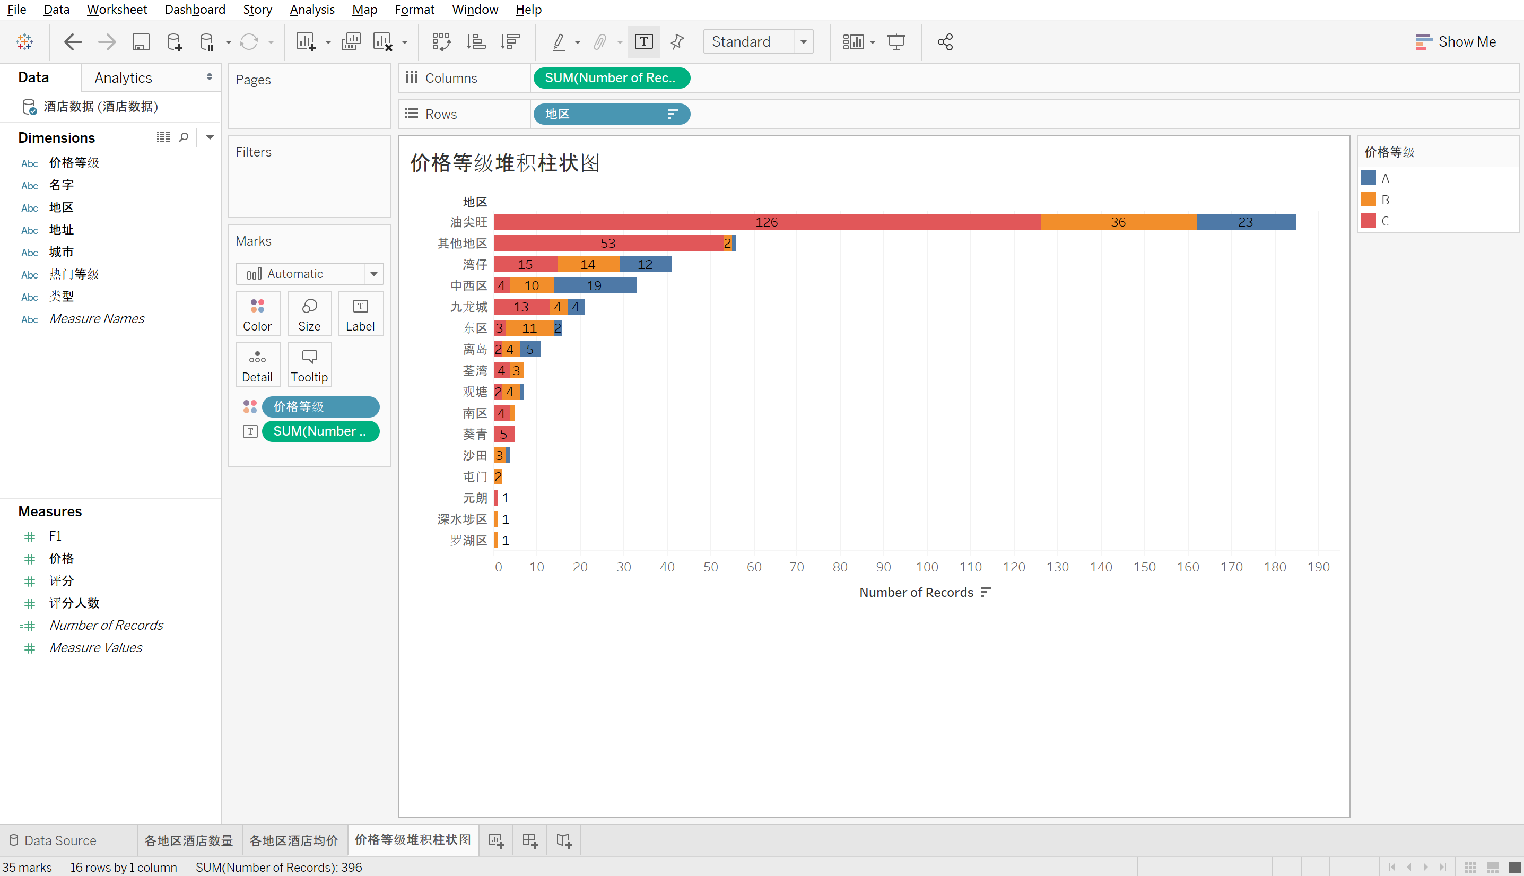Viewport: 1524px width, 876px height.
Task: Click the Presentation Mode icon
Action: coord(896,41)
